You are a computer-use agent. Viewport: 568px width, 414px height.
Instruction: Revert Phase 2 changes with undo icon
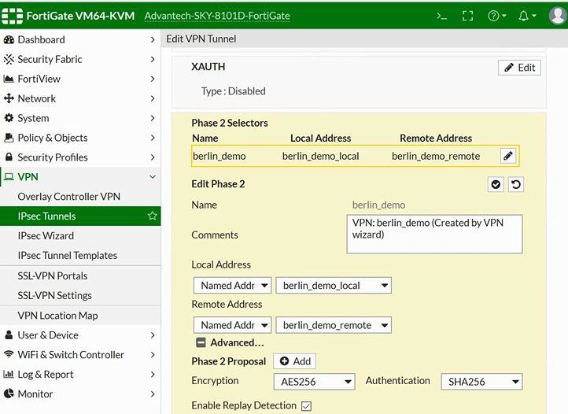click(x=516, y=184)
